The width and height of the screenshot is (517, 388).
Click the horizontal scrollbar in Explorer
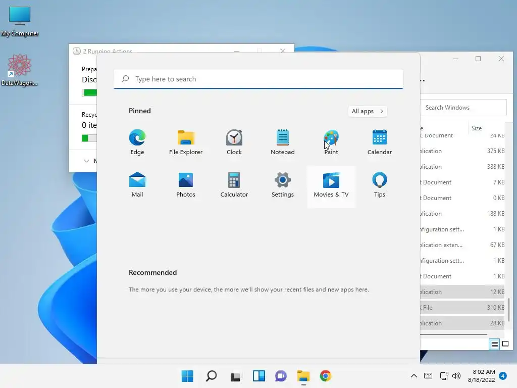tap(454, 334)
